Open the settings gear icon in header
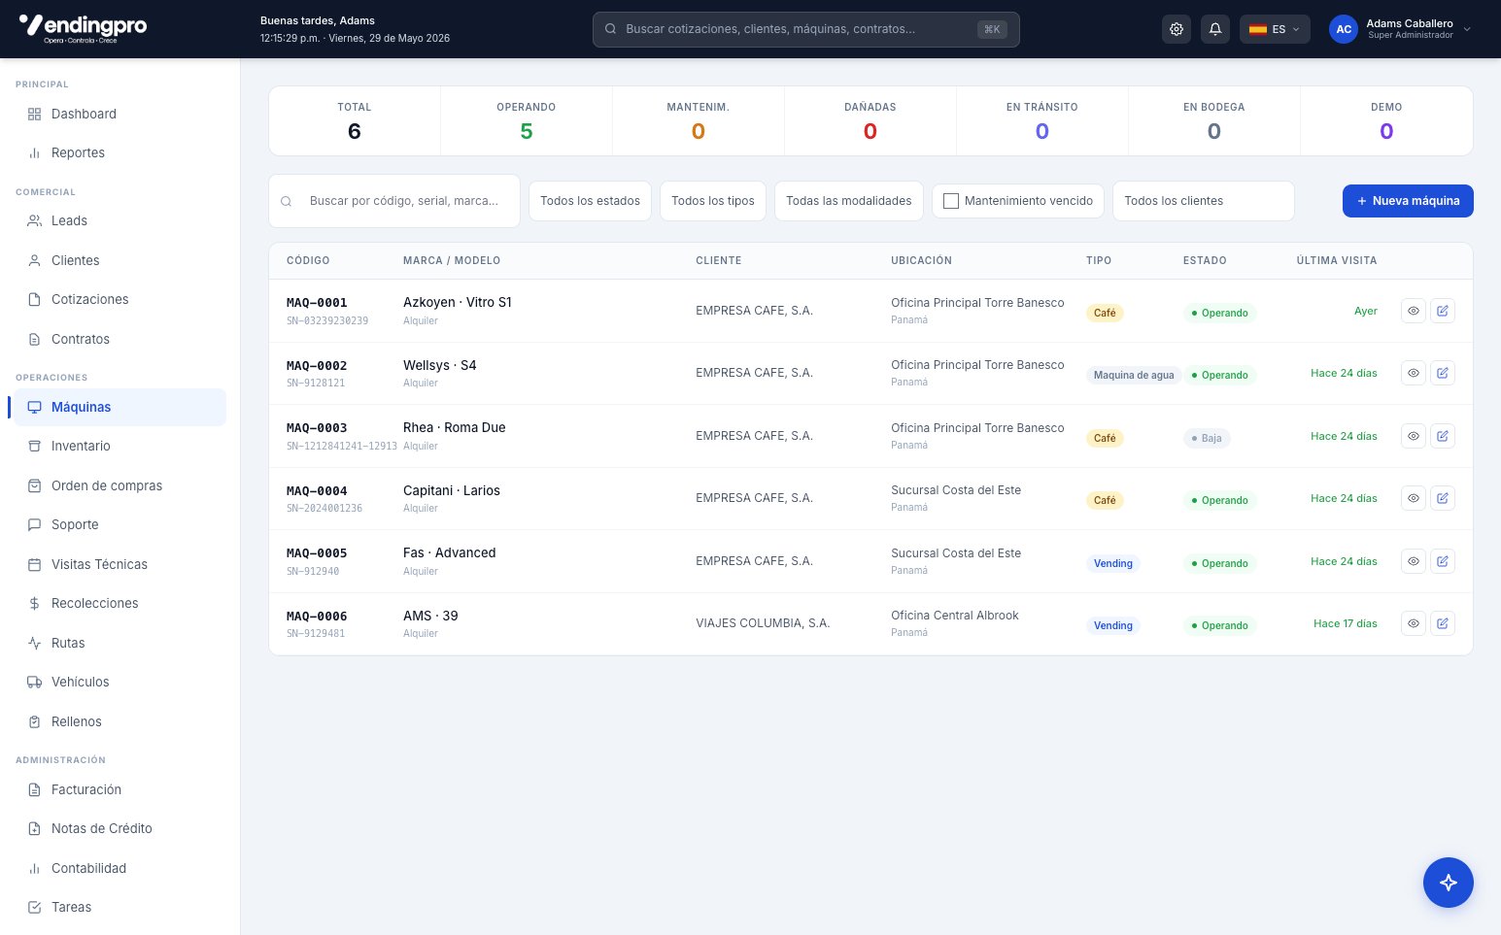Viewport: 1501px width, 935px height. (x=1177, y=29)
